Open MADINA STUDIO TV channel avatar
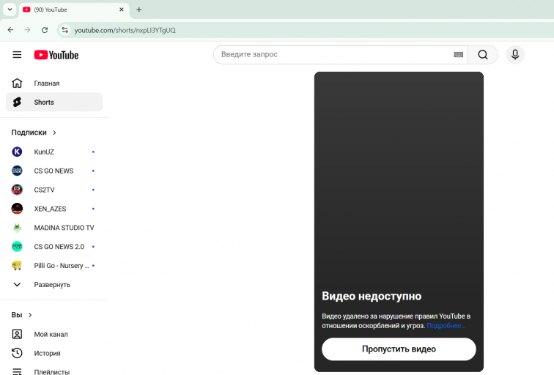The width and height of the screenshot is (554, 375). [x=17, y=228]
